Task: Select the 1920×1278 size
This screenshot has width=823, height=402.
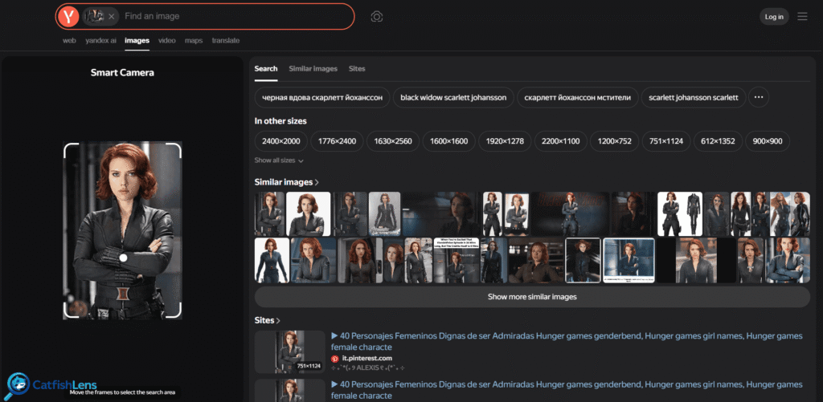Action: point(505,141)
